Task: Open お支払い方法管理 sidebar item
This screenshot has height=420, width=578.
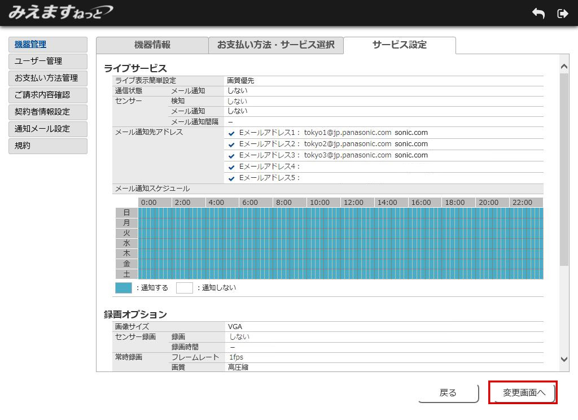Action: 48,78
